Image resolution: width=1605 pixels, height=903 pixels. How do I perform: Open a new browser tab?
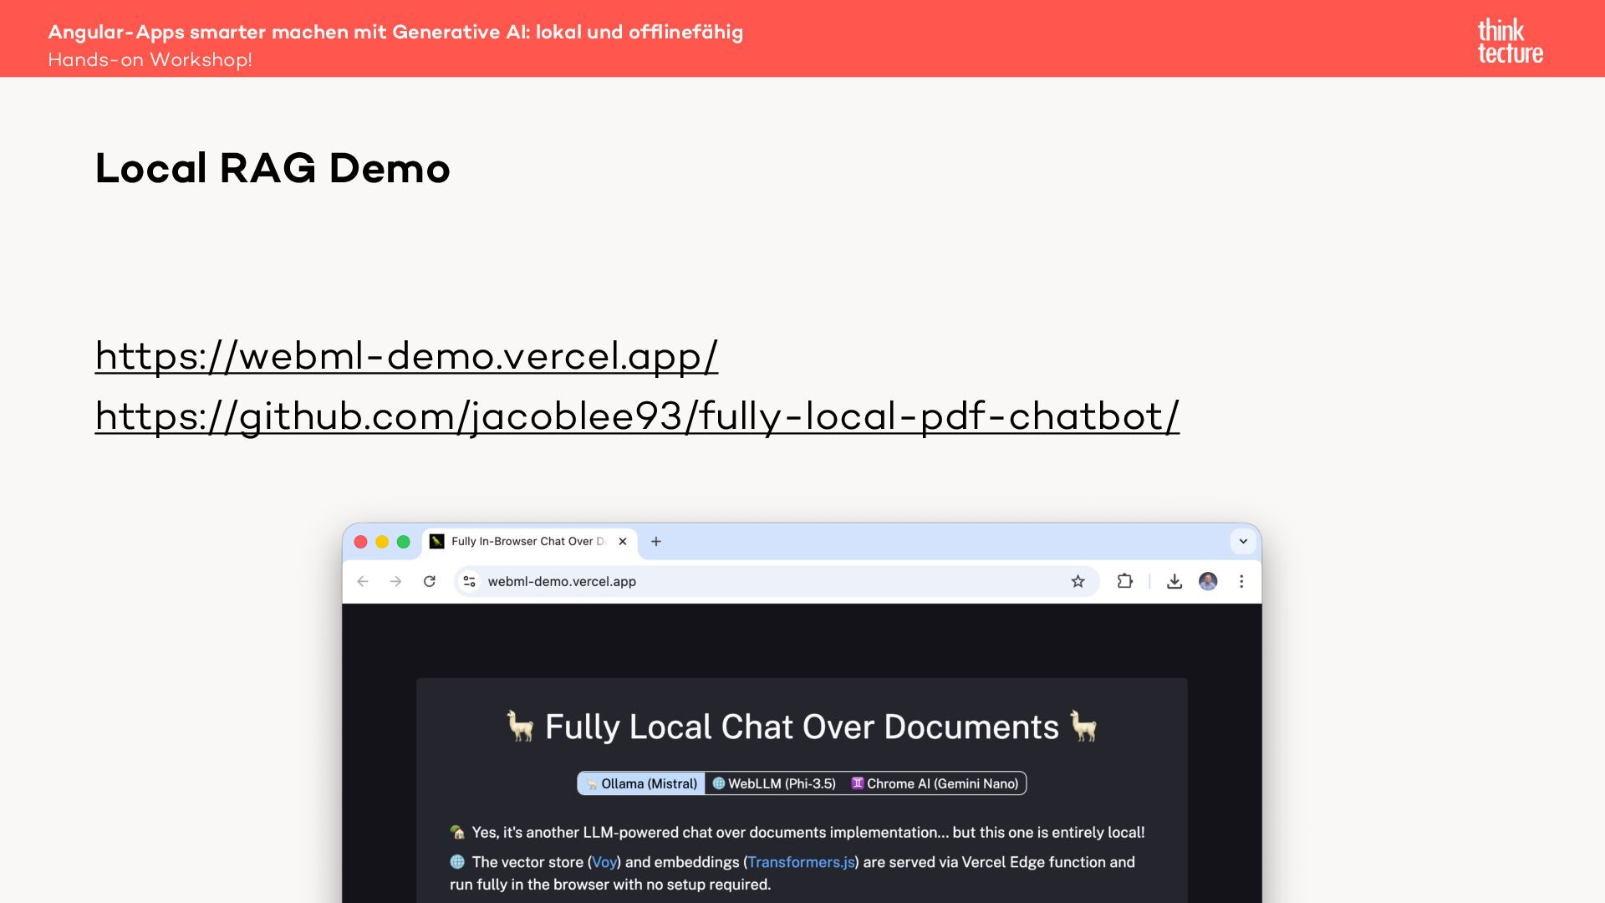(x=656, y=541)
